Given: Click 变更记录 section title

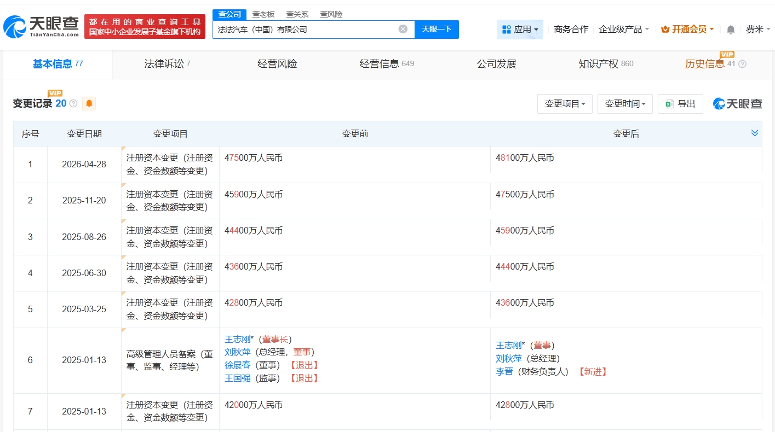Looking at the screenshot, I should tap(33, 103).
